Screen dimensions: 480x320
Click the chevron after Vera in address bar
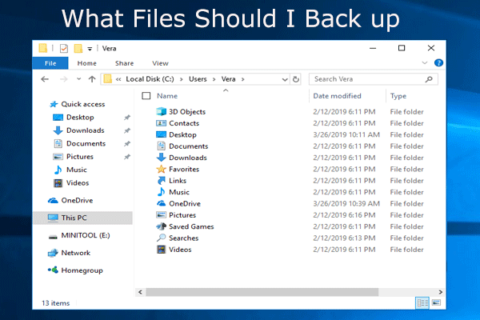pos(242,79)
